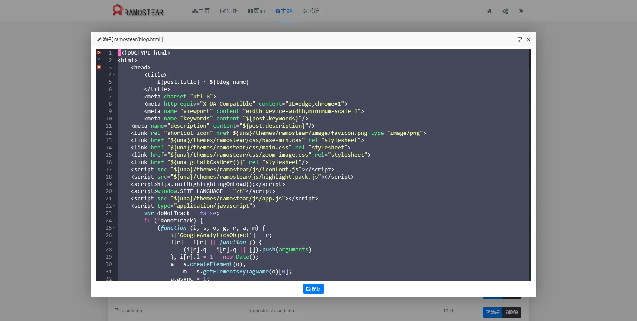Click the ramostear/search.html path text
Image resolution: width=637 pixels, height=321 pixels.
click(x=273, y=311)
